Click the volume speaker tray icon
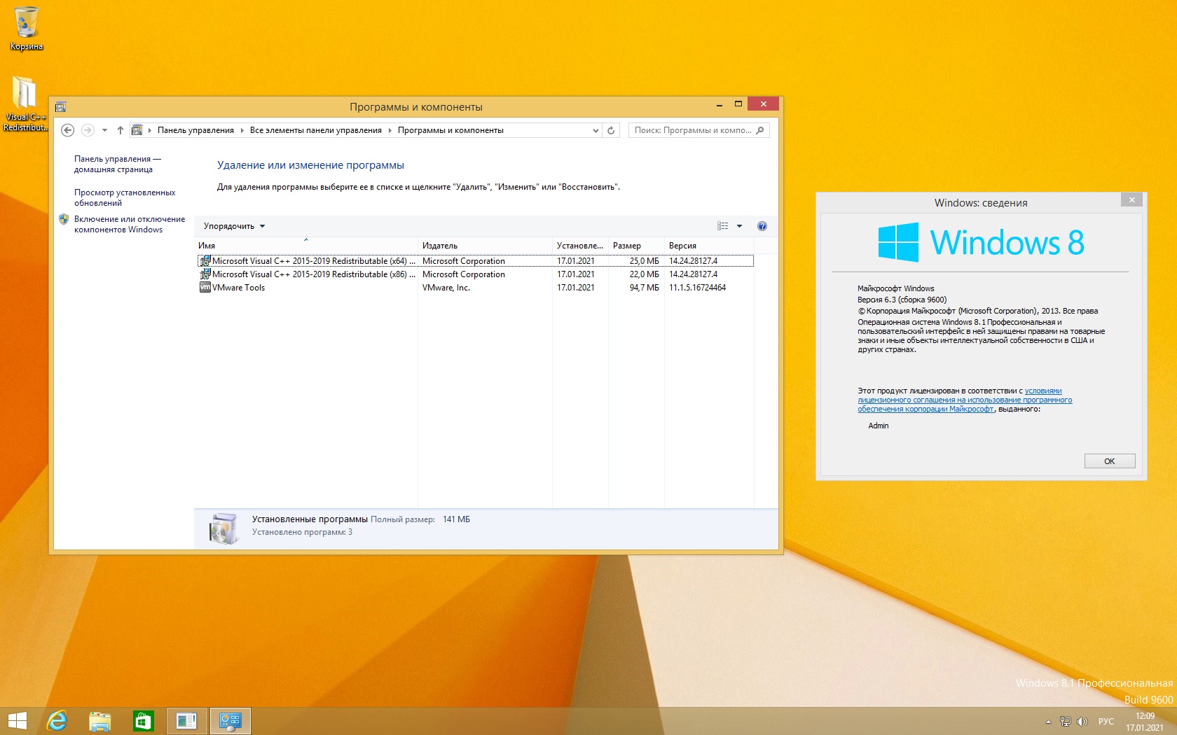1177x735 pixels. tap(1082, 722)
